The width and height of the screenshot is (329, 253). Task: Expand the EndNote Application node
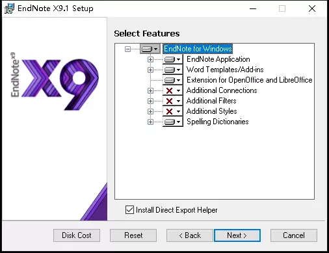pos(150,59)
